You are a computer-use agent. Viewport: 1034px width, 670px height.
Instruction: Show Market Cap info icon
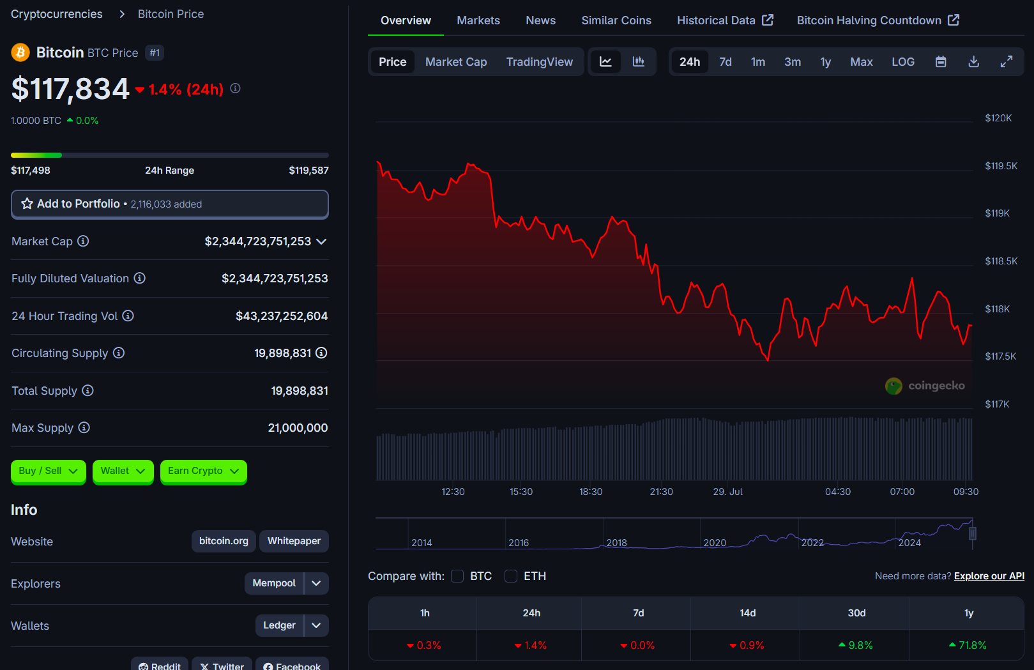(x=83, y=241)
